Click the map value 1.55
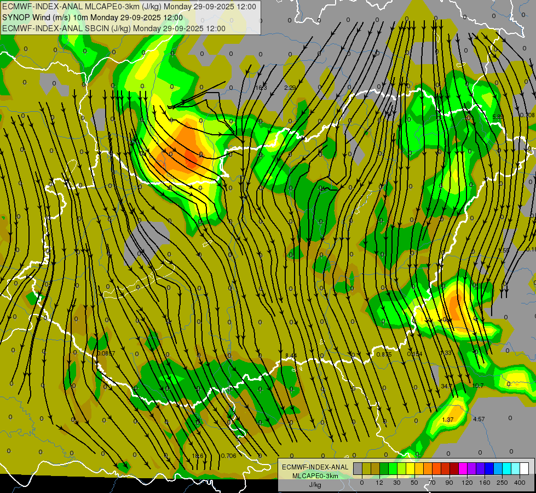The image size is (536, 493). click(504, 250)
